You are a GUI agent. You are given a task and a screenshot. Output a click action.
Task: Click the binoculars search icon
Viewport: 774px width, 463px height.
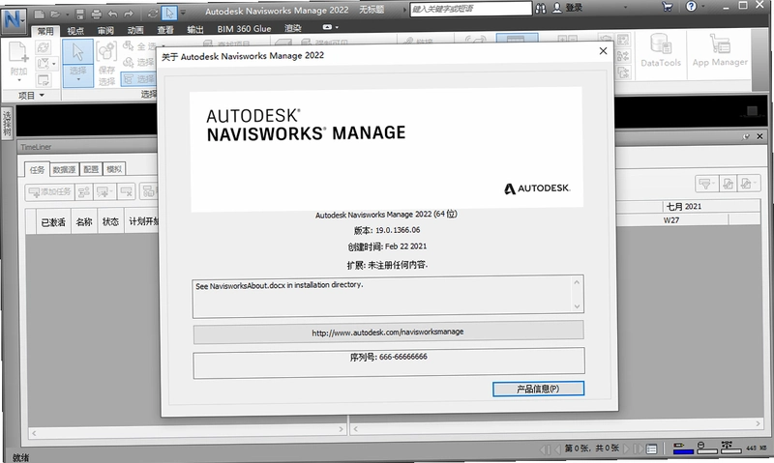(x=541, y=8)
